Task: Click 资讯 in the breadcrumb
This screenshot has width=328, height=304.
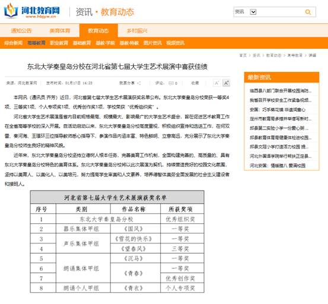Action: pos(256,55)
